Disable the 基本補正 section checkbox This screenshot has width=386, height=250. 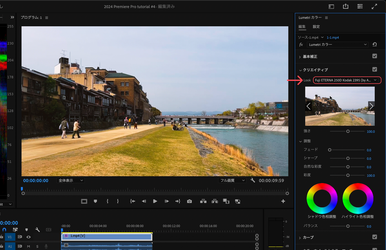point(375,56)
